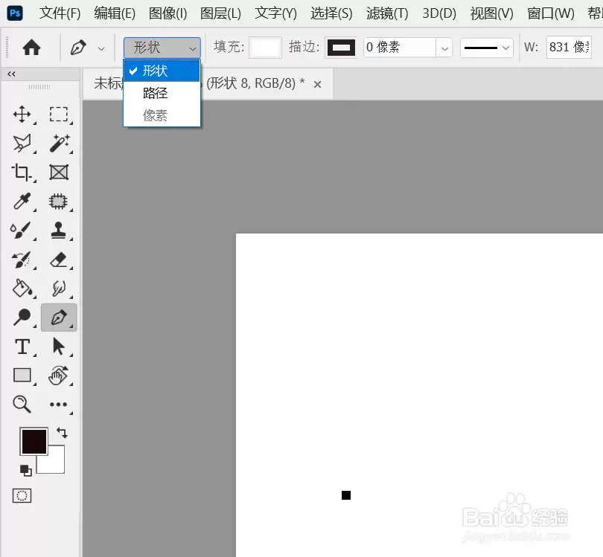Choose 形状 from the mode list
Image resolution: width=603 pixels, height=557 pixels.
pos(162,71)
